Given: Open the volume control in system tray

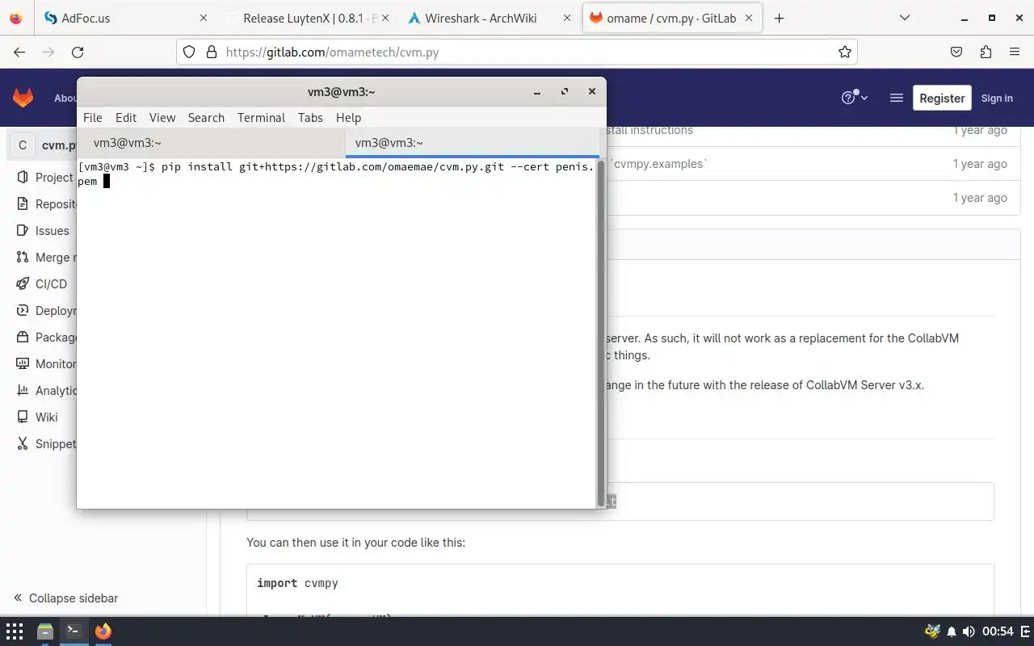Looking at the screenshot, I should click(x=969, y=631).
